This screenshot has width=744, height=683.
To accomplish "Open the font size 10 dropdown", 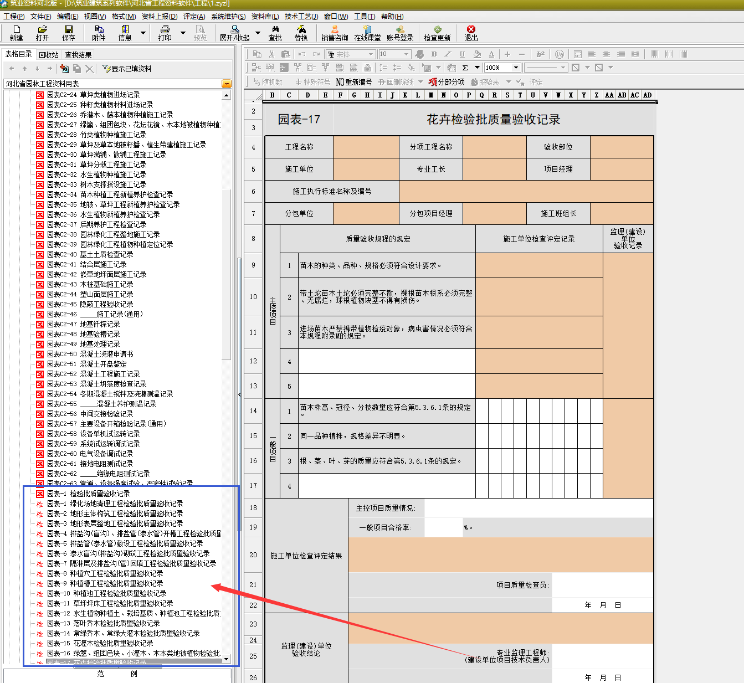I will click(x=407, y=54).
